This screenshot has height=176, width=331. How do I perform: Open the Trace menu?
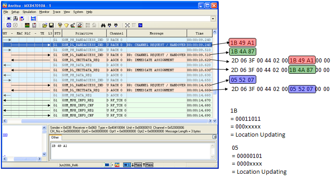[x=57, y=12]
